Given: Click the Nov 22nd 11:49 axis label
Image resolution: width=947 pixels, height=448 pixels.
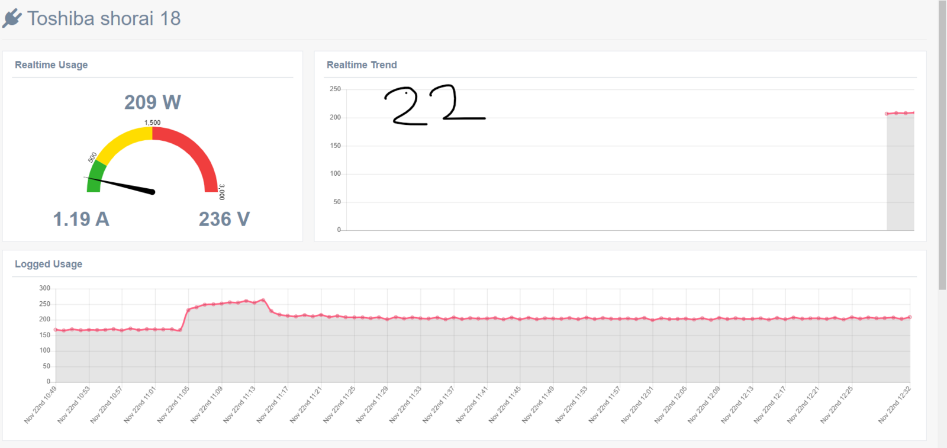Looking at the screenshot, I should [x=538, y=405].
